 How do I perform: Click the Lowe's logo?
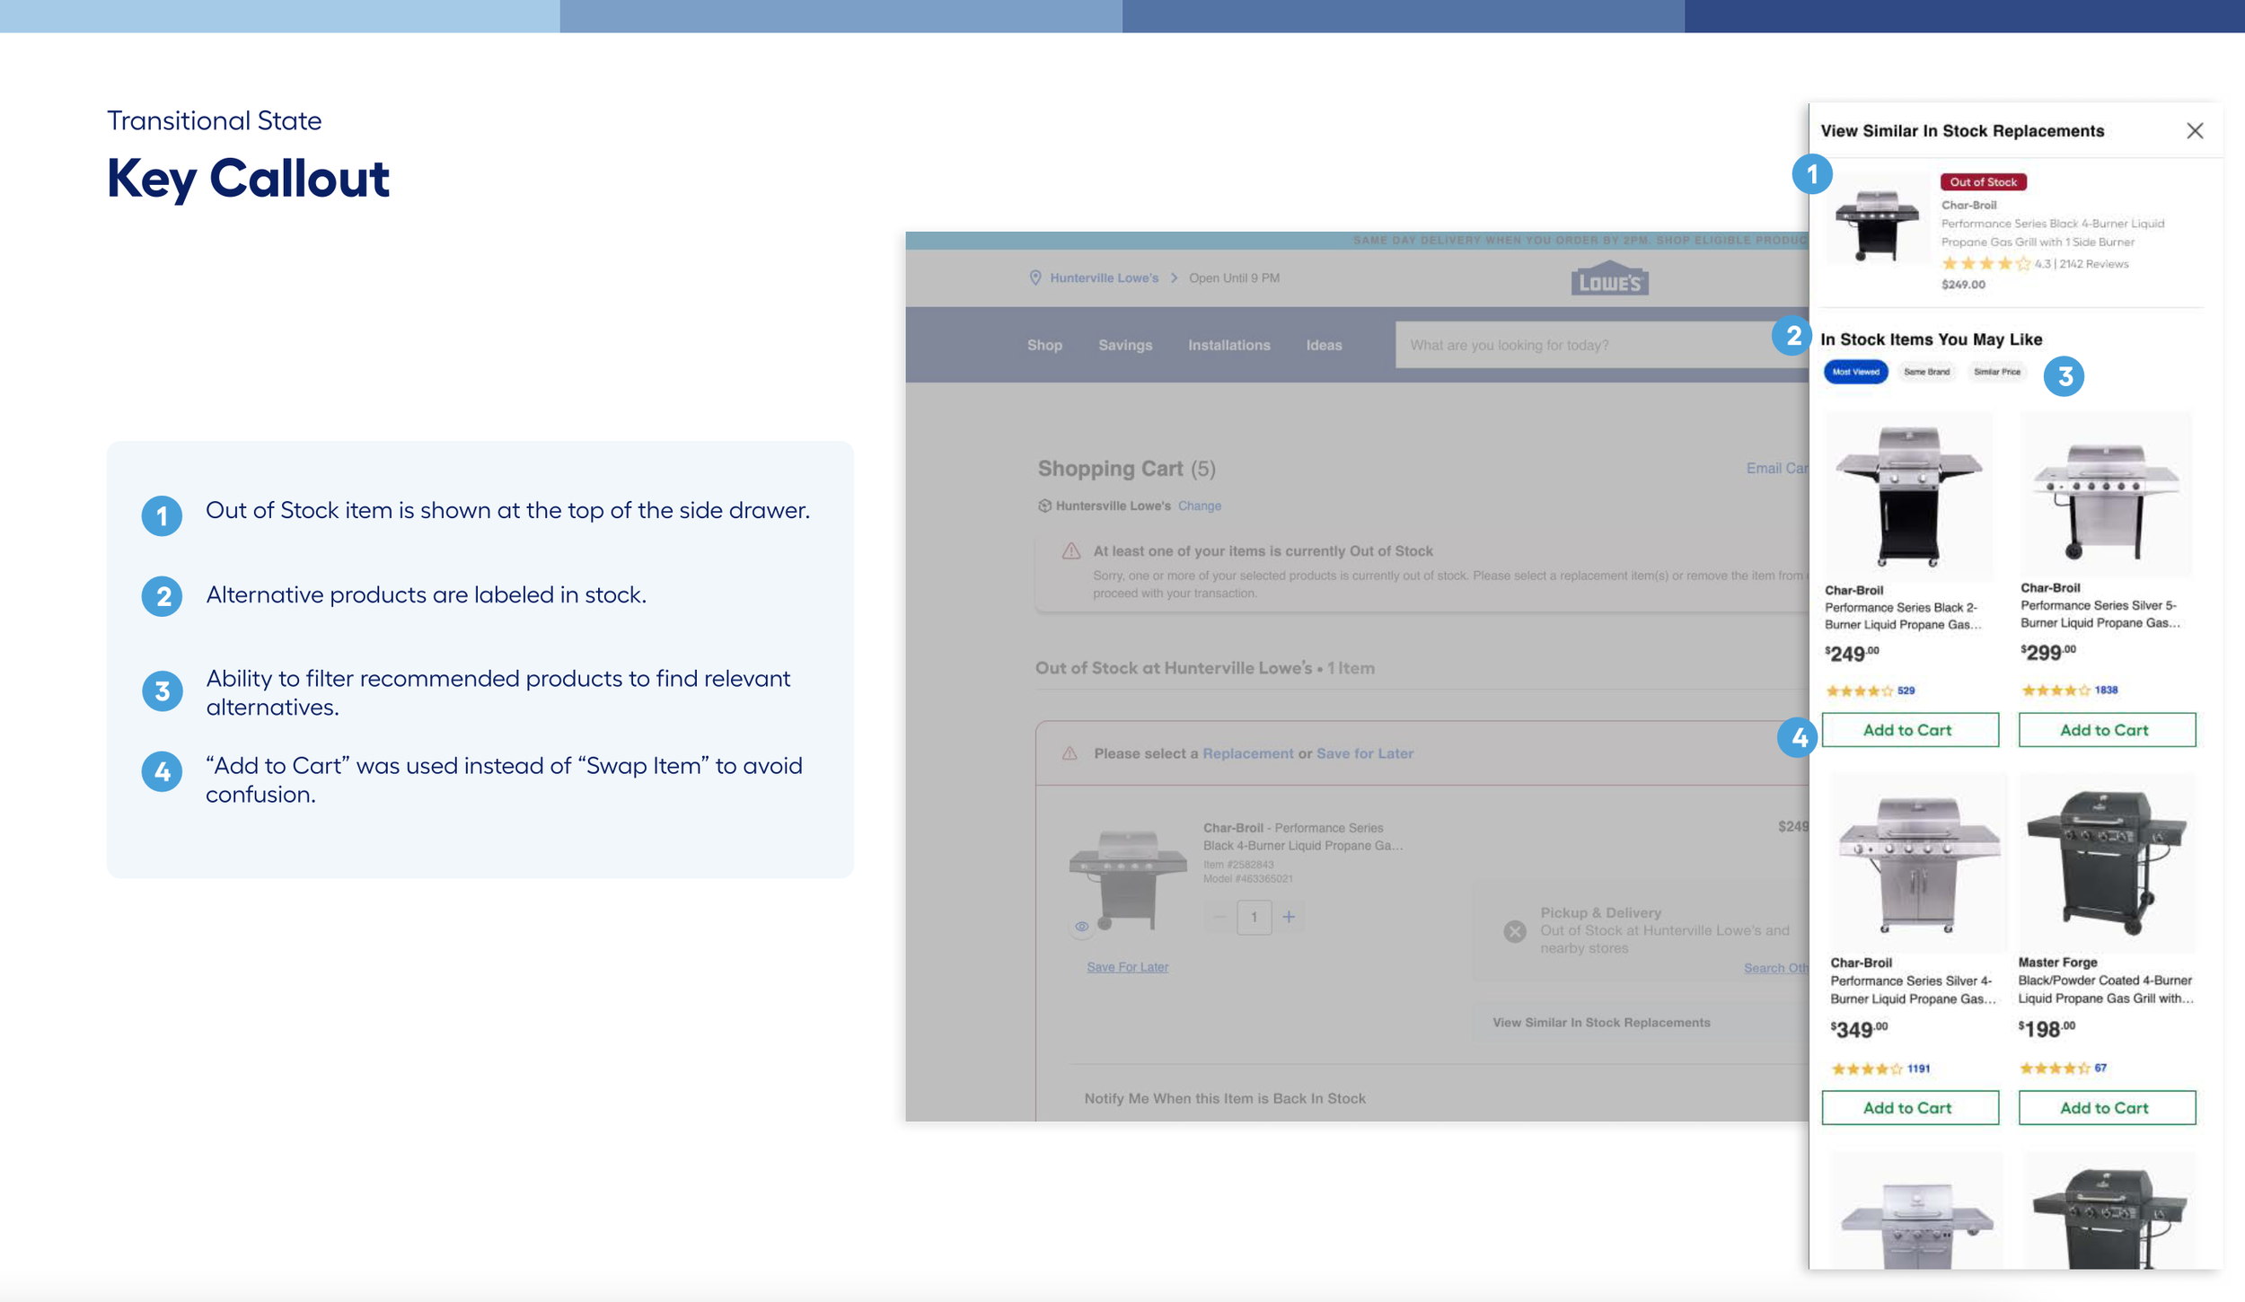[1609, 279]
